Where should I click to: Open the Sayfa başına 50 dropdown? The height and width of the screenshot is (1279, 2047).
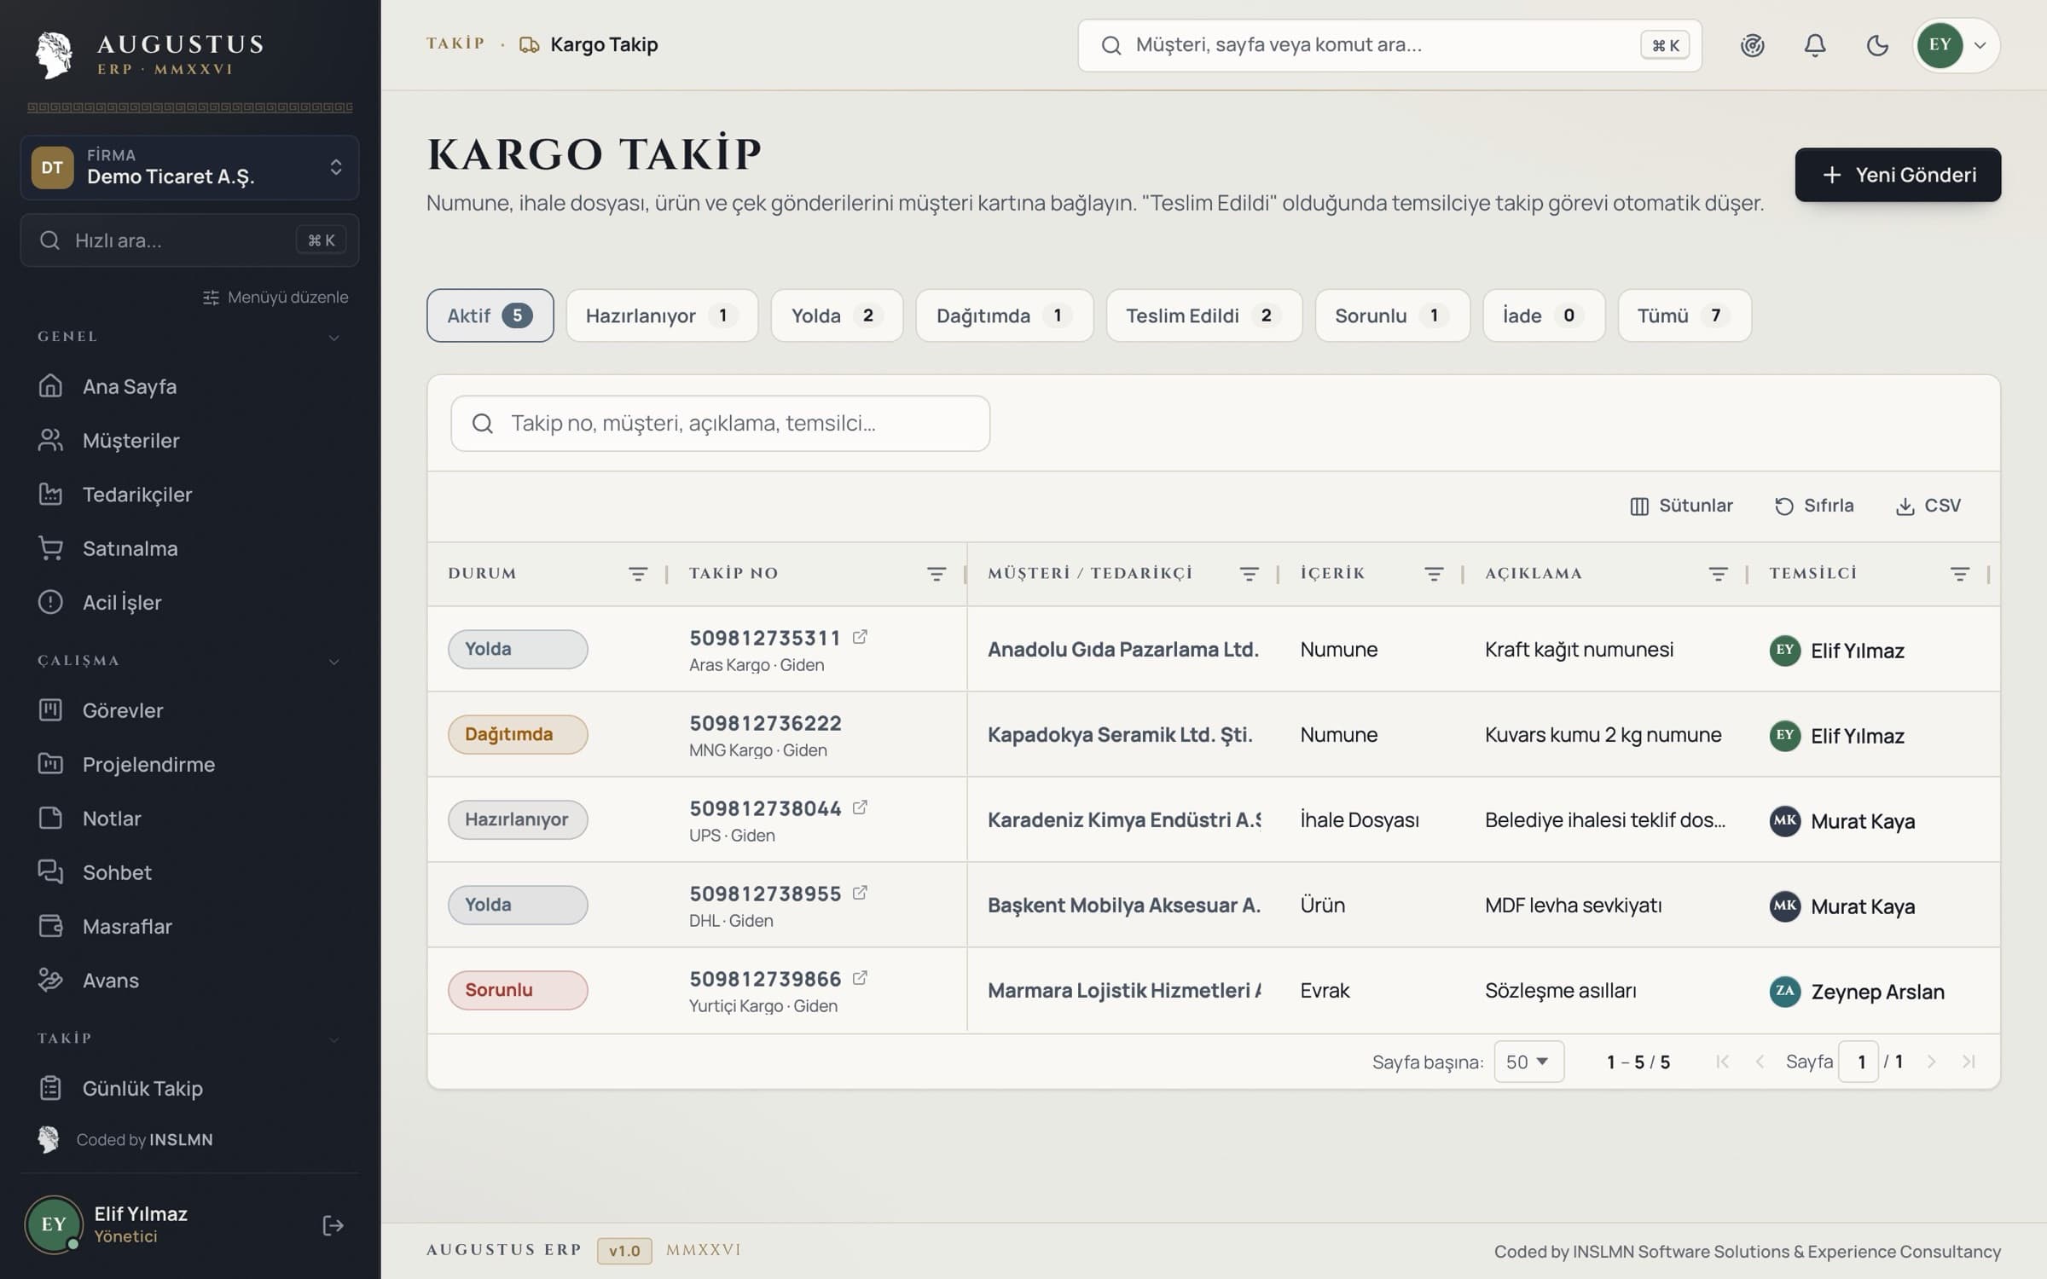[x=1528, y=1062]
